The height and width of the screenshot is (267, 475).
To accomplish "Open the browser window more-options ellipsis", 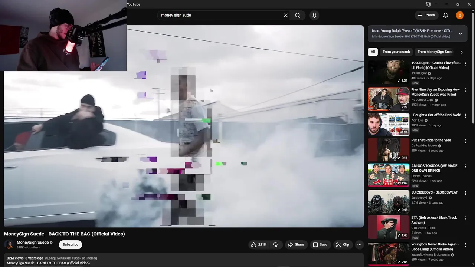I will pyautogui.click(x=437, y=4).
